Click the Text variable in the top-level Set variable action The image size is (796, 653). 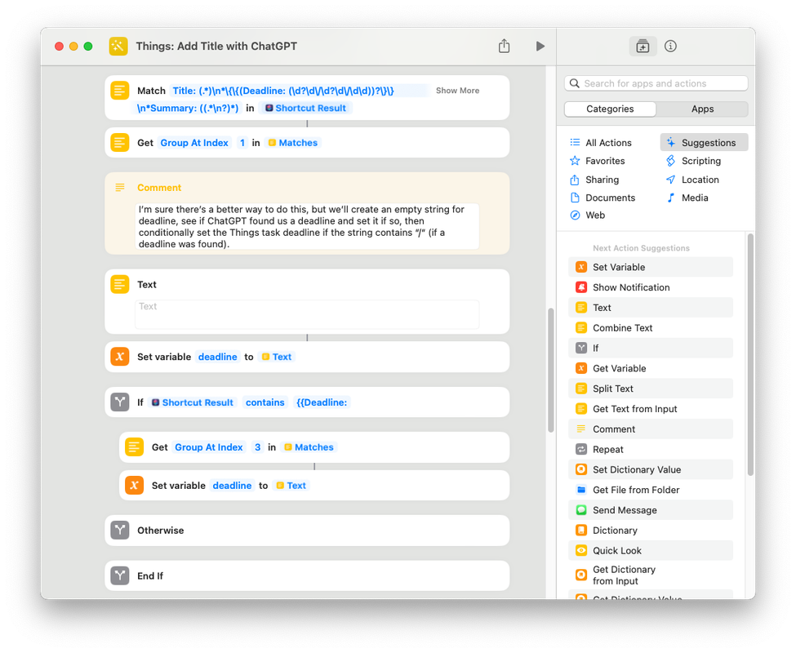click(x=277, y=357)
